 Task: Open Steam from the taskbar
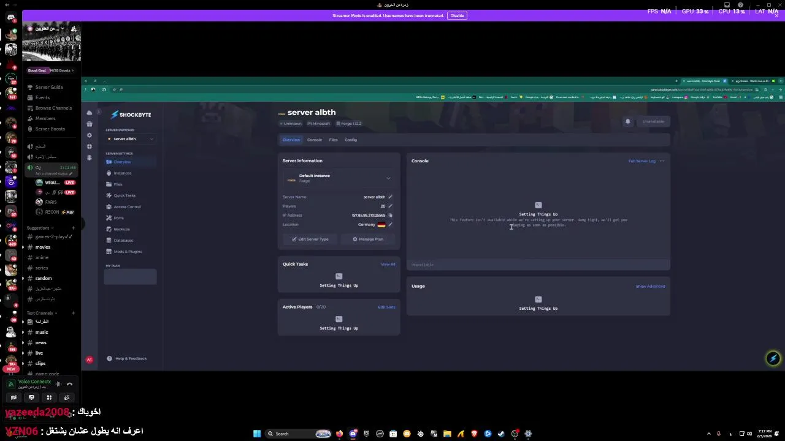(501, 434)
